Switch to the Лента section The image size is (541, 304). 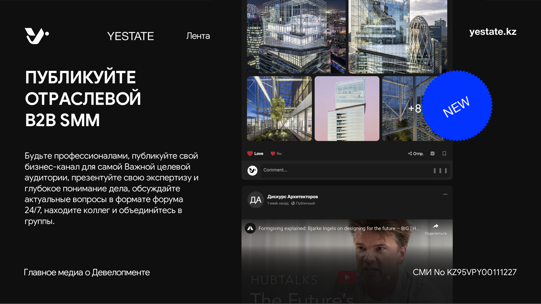tap(198, 36)
